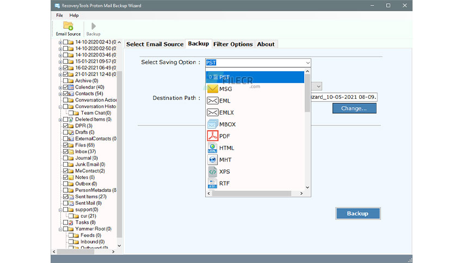Expand the Contacts tree node
455x263 pixels.
pos(60,94)
